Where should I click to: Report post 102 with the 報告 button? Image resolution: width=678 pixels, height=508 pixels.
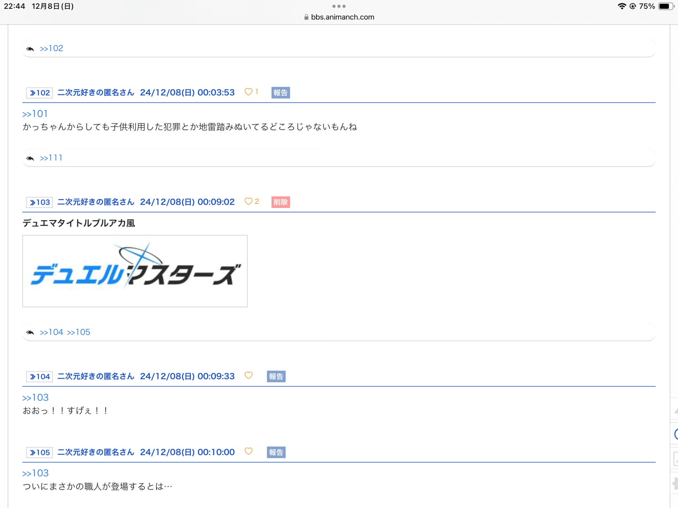pyautogui.click(x=281, y=92)
